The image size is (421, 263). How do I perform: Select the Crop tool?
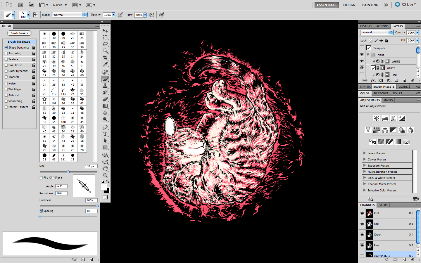105,58
